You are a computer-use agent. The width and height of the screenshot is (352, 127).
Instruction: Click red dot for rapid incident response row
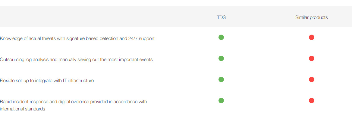(x=312, y=101)
